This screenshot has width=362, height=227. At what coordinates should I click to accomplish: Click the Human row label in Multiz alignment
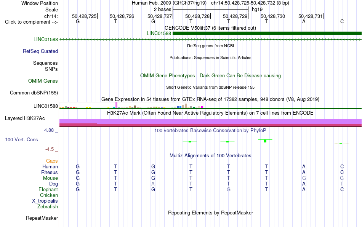[50, 166]
